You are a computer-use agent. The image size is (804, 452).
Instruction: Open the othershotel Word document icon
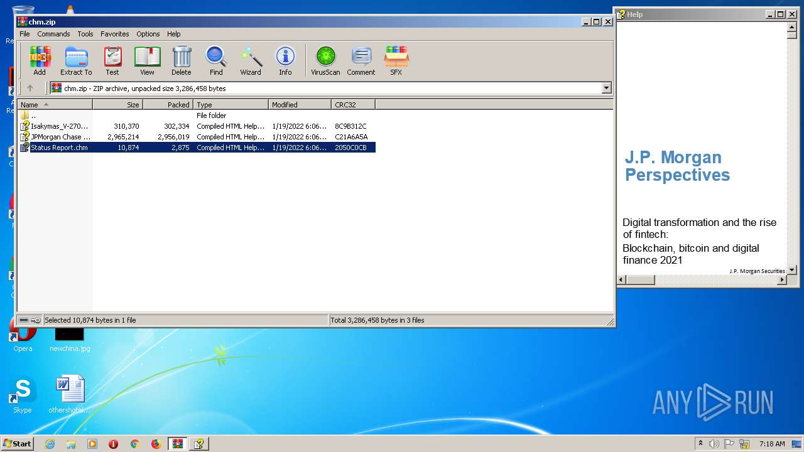tap(70, 394)
